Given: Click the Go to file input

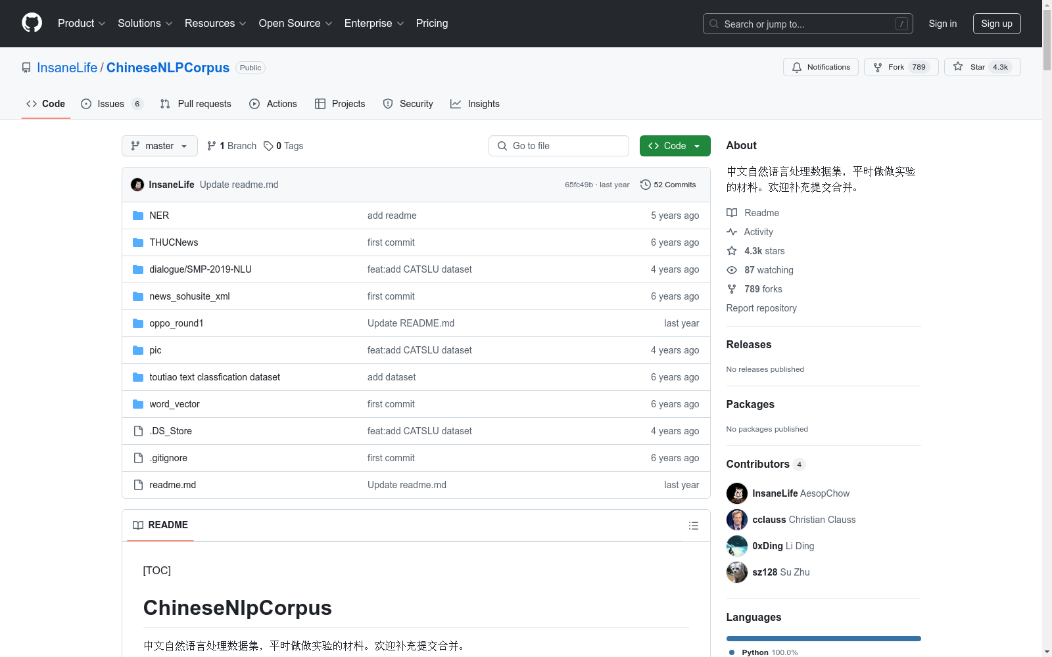Looking at the screenshot, I should click(x=559, y=146).
